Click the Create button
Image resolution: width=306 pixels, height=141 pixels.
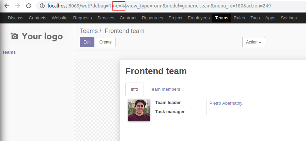click(x=105, y=42)
